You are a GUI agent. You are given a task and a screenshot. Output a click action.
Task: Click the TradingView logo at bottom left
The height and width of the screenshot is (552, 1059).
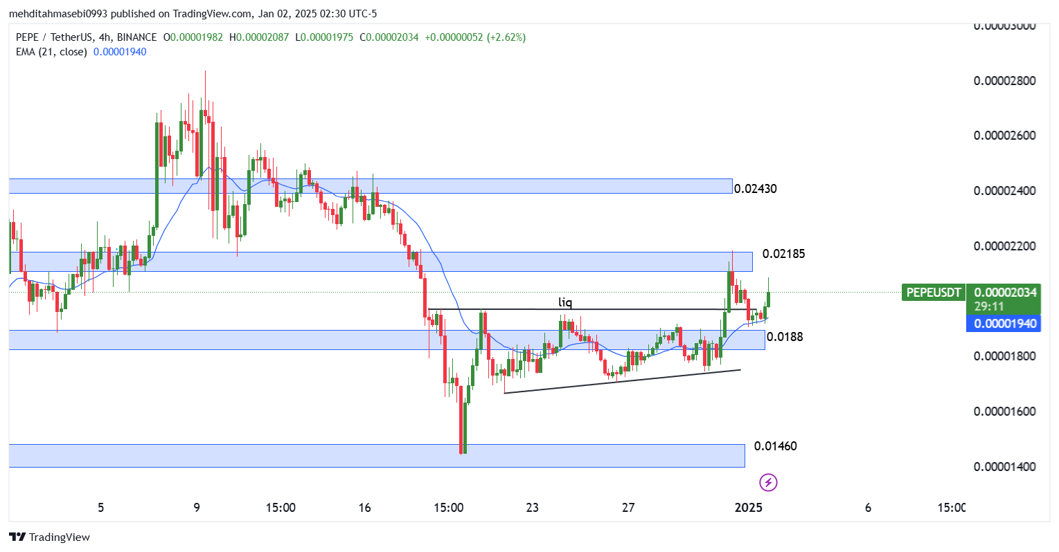pos(49,537)
